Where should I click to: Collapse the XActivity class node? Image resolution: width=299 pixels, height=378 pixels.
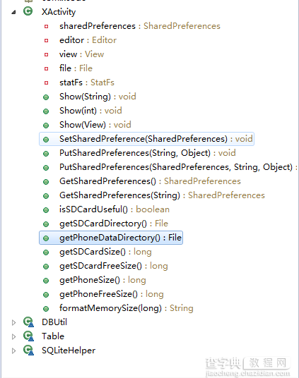point(13,12)
